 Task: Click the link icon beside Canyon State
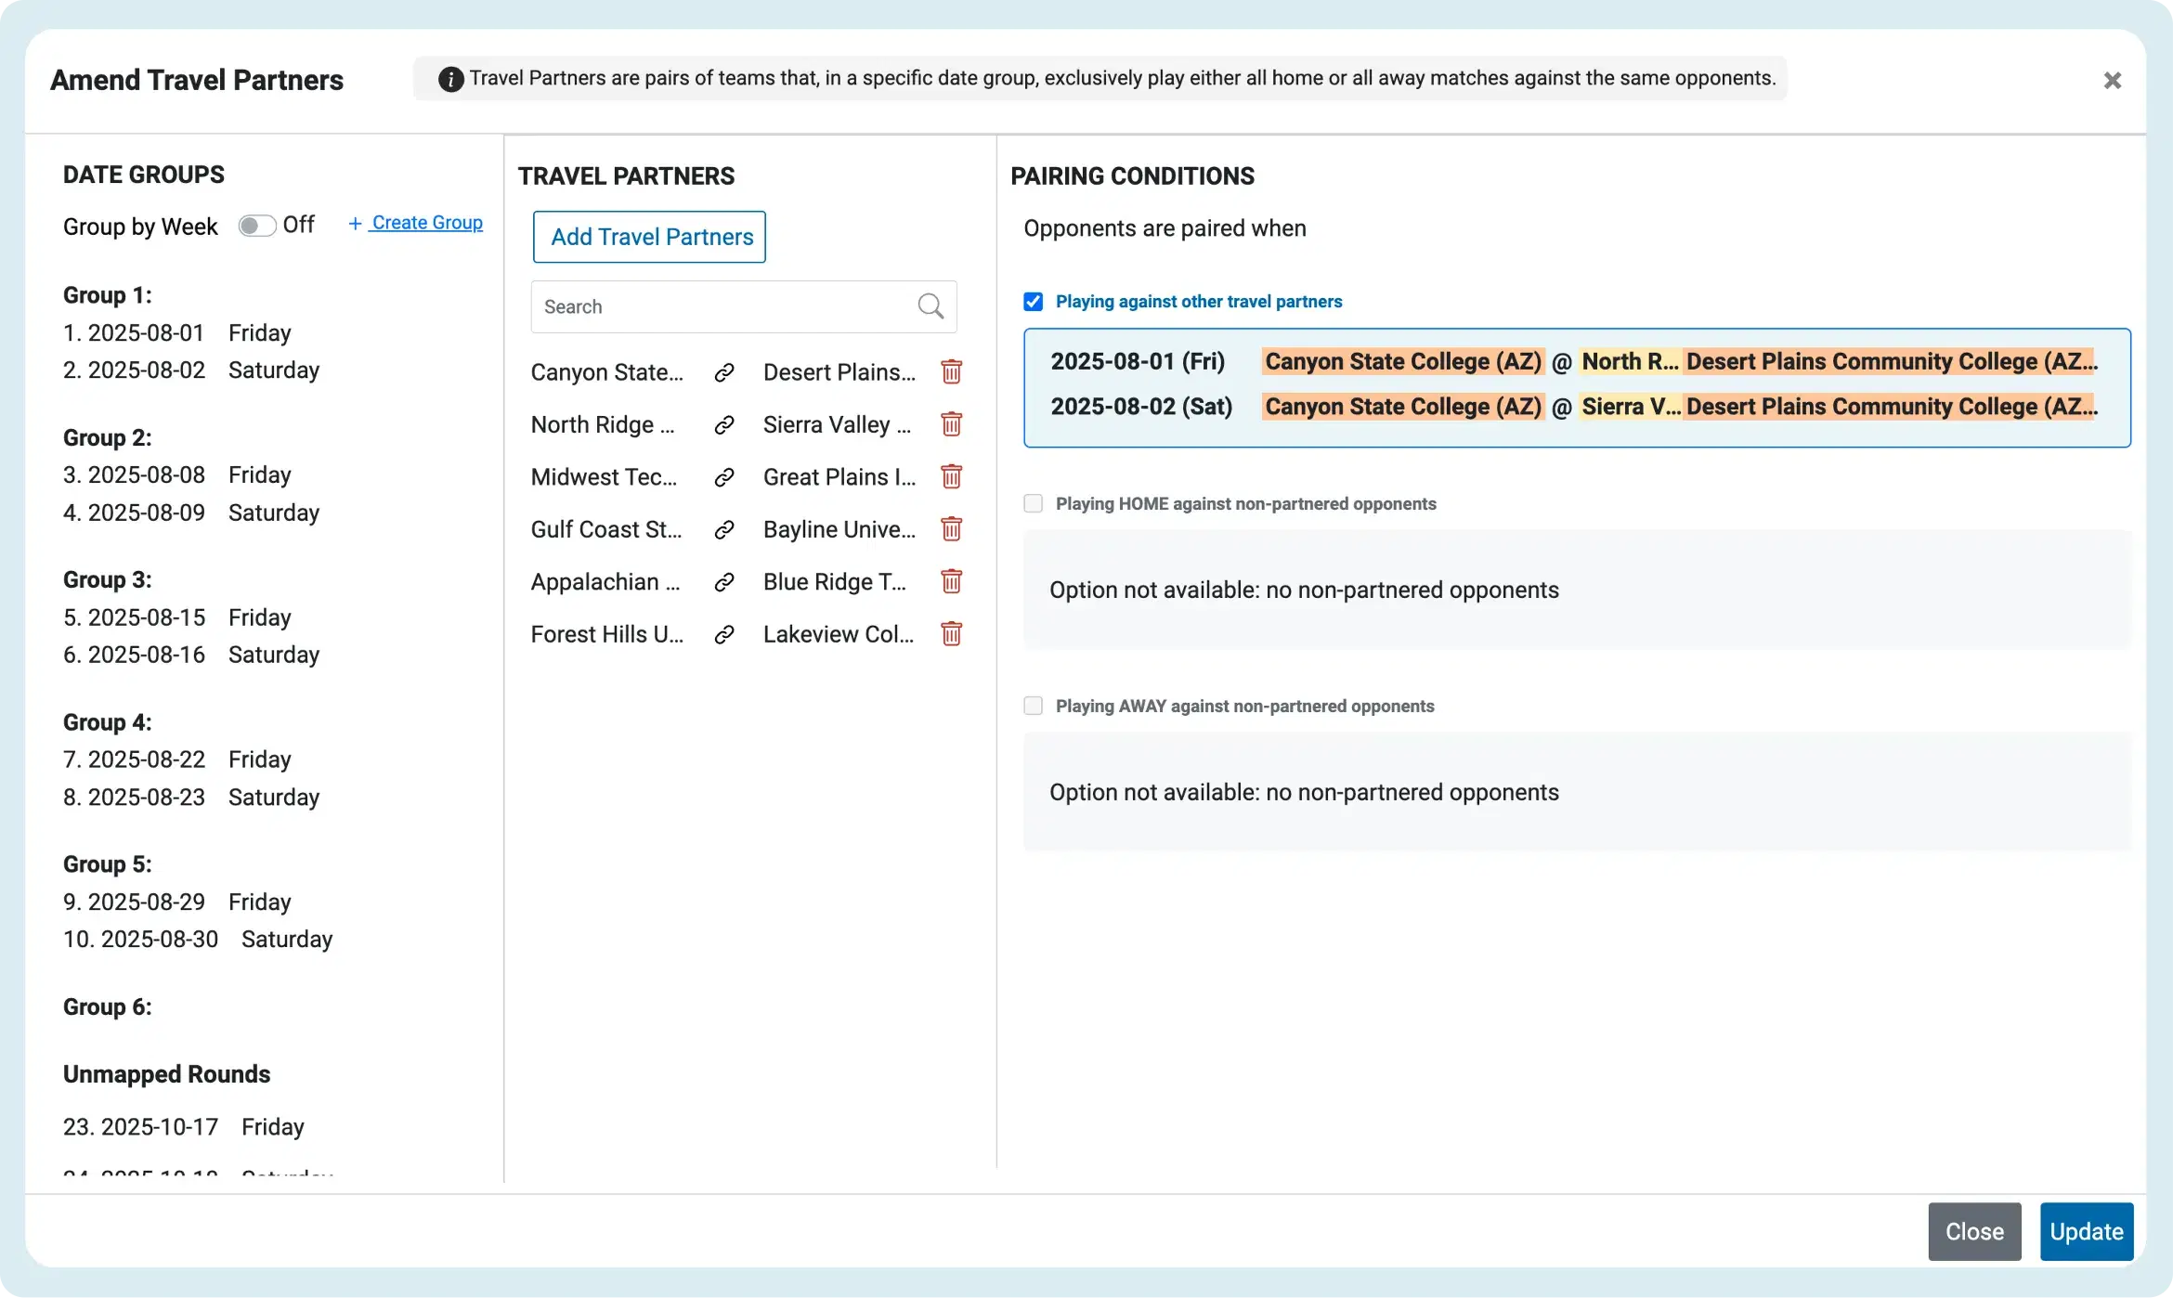coord(724,372)
